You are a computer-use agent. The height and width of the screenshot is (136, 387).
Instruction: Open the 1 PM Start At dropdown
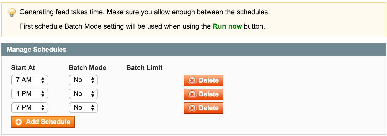pyautogui.click(x=30, y=94)
